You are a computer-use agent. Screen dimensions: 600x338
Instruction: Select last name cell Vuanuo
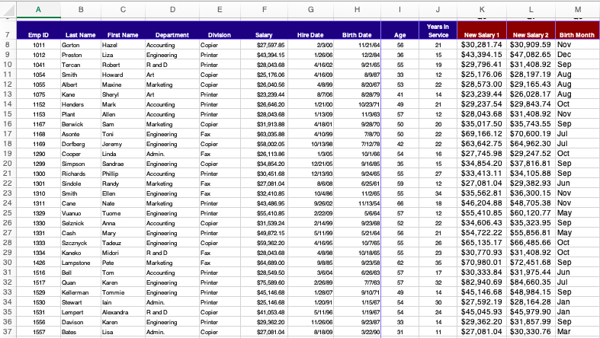(81, 213)
